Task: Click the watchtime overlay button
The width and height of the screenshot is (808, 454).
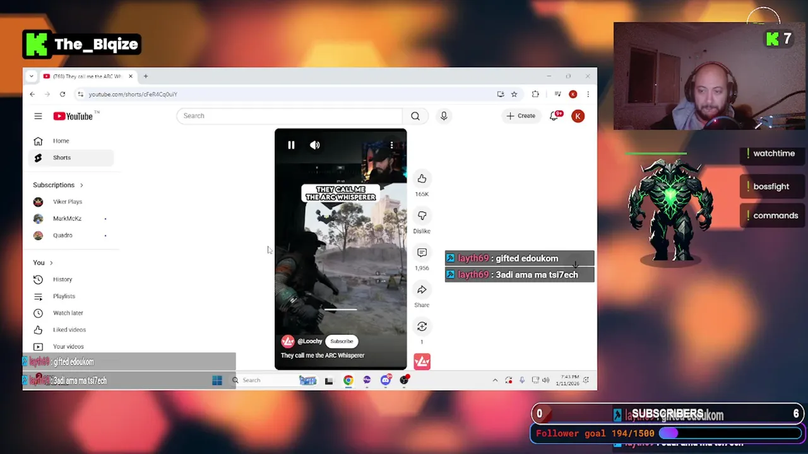Action: 771,153
